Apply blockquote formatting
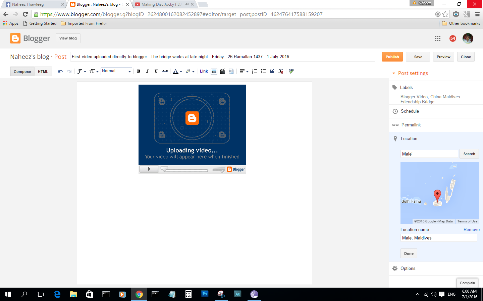 click(x=272, y=71)
